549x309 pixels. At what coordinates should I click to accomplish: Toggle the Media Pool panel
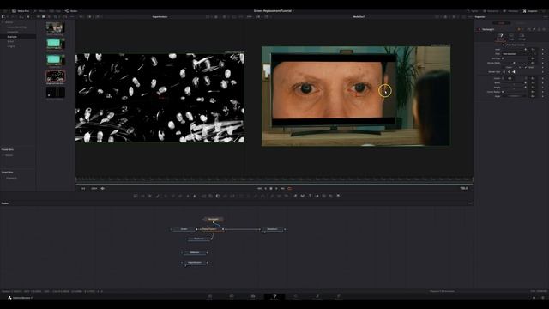pyautogui.click(x=21, y=11)
